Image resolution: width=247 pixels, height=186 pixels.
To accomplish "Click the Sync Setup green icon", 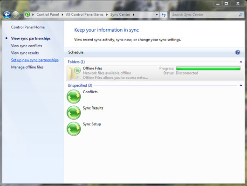I will pos(74,129).
